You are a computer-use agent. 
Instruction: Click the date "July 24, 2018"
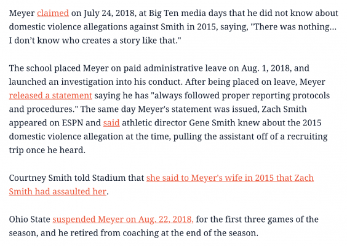[x=110, y=14]
